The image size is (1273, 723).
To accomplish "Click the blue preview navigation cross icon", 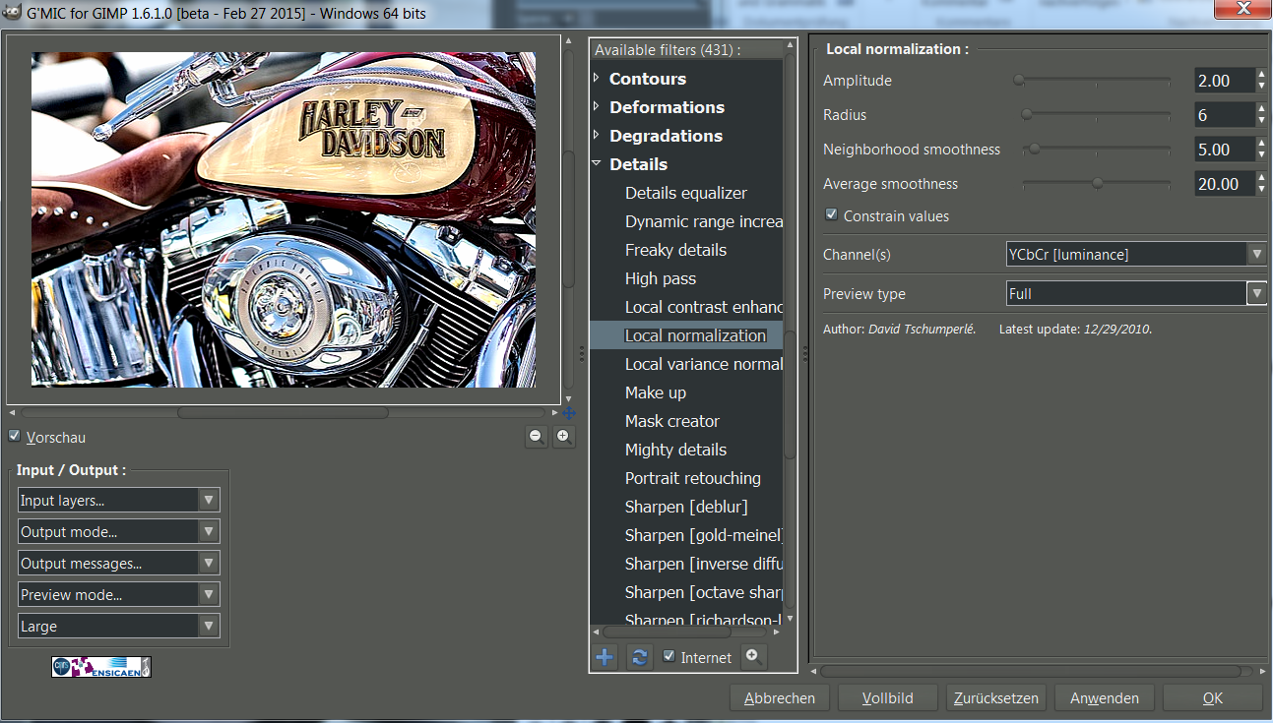I will [569, 413].
